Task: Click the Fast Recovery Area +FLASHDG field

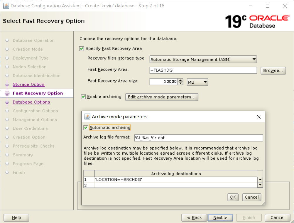Action: 203,70
